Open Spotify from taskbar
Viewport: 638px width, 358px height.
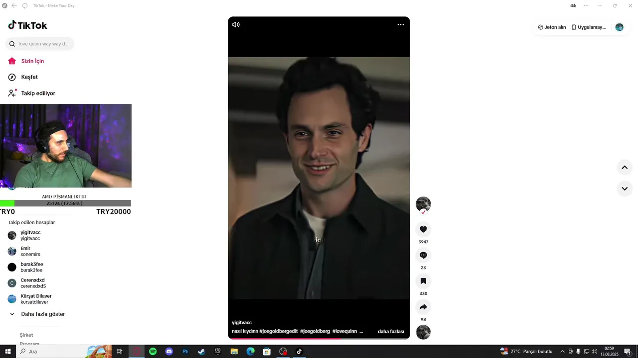pyautogui.click(x=153, y=352)
